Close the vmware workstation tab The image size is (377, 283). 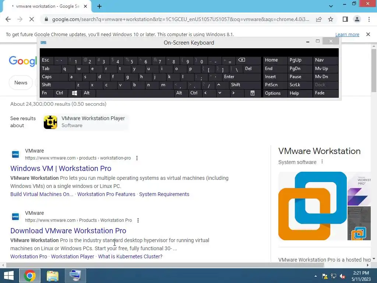click(85, 6)
